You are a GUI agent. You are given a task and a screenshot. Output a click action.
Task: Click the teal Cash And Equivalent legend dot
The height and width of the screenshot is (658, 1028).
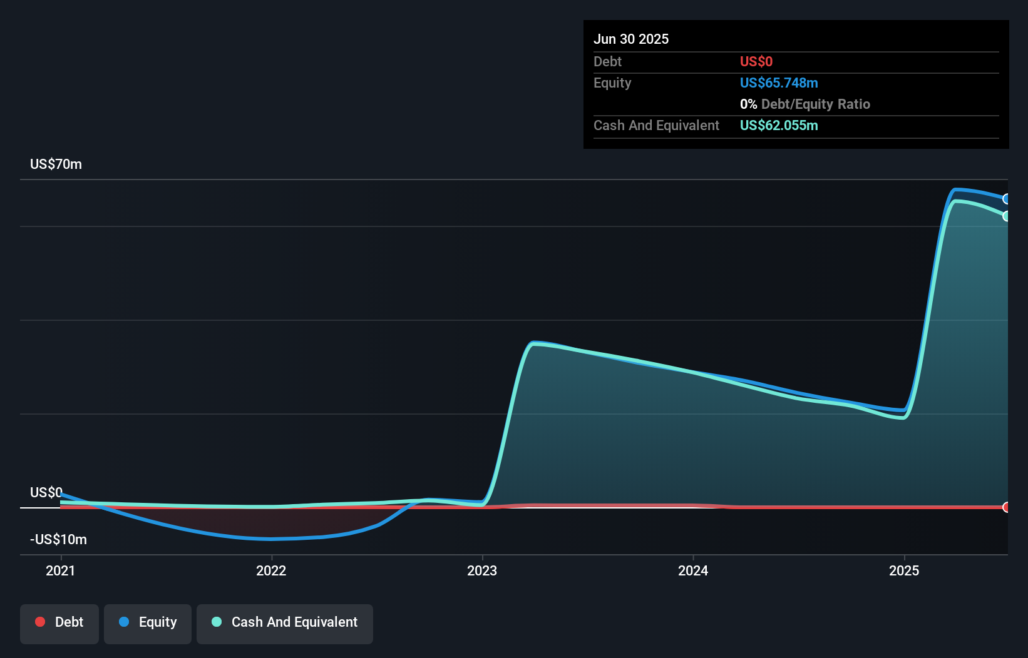point(217,622)
